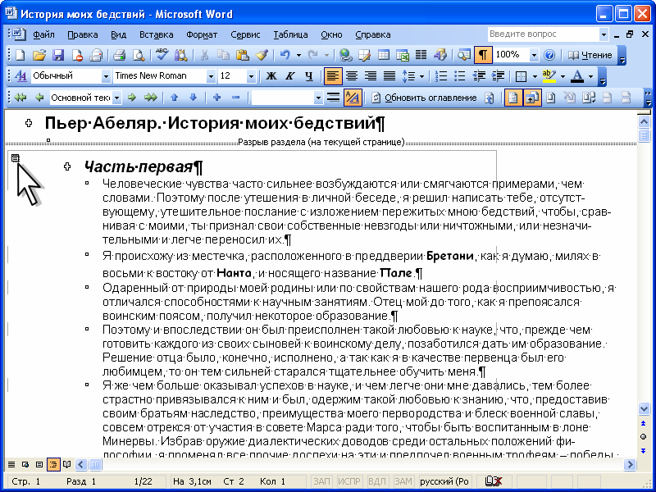The height and width of the screenshot is (492, 656).
Task: Insert a hyperlink with the globe icon
Action: (345, 55)
